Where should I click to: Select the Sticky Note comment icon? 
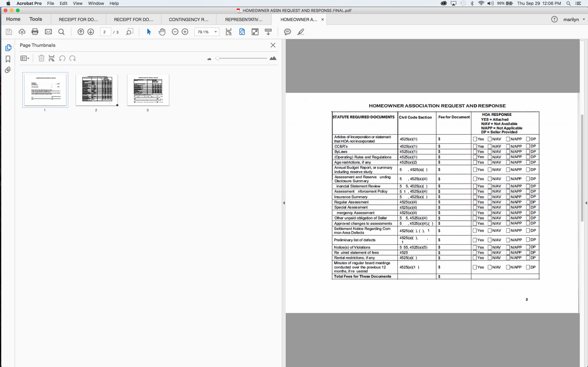point(287,32)
